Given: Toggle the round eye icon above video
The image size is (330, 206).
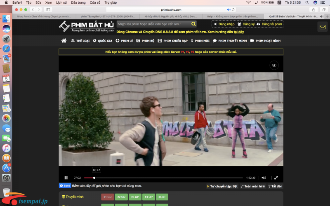Looking at the screenshot, I should click(274, 65).
